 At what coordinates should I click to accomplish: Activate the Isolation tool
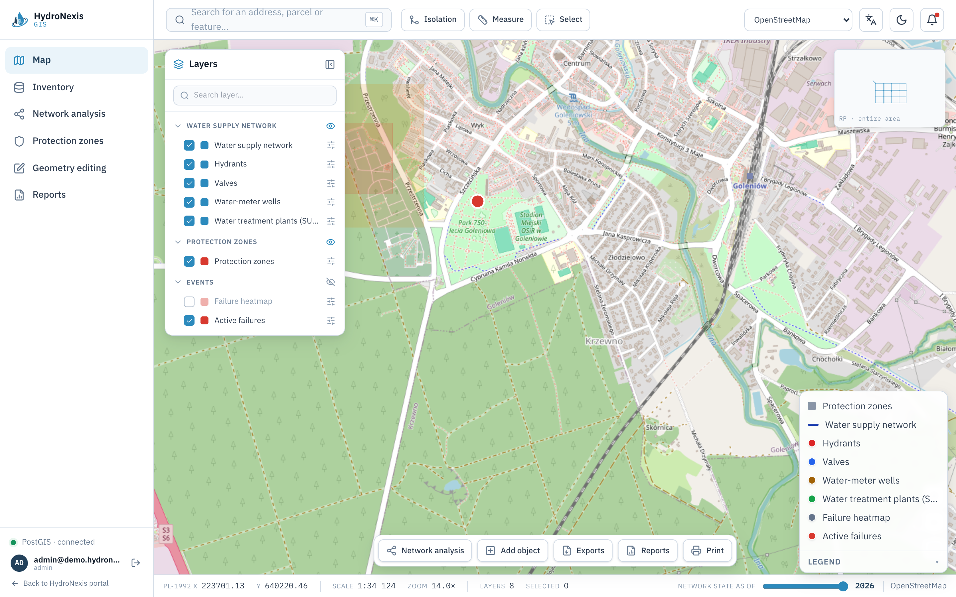coord(433,20)
